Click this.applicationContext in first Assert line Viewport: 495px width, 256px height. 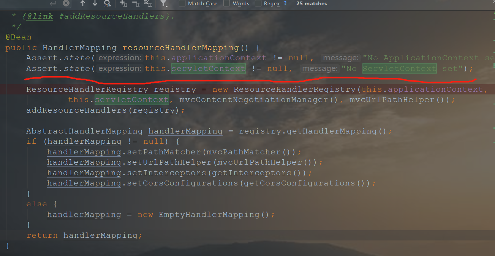pos(206,58)
